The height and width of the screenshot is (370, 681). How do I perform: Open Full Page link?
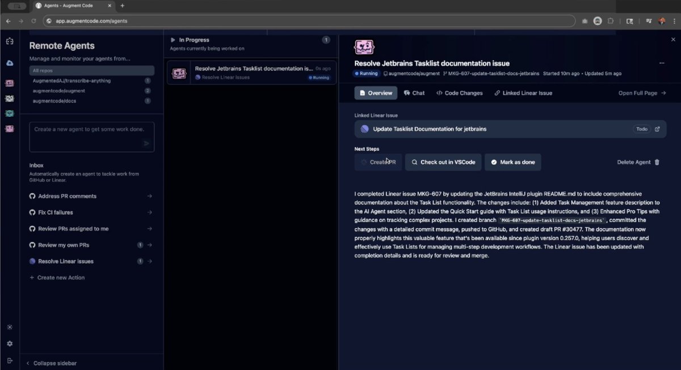642,93
